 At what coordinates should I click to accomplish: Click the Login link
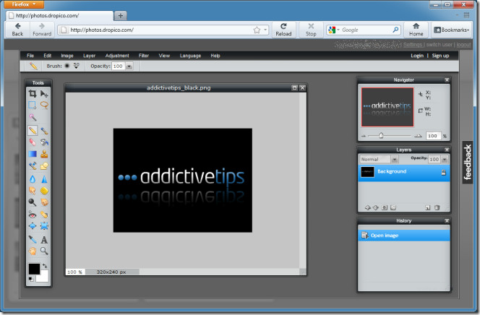pyautogui.click(x=417, y=56)
